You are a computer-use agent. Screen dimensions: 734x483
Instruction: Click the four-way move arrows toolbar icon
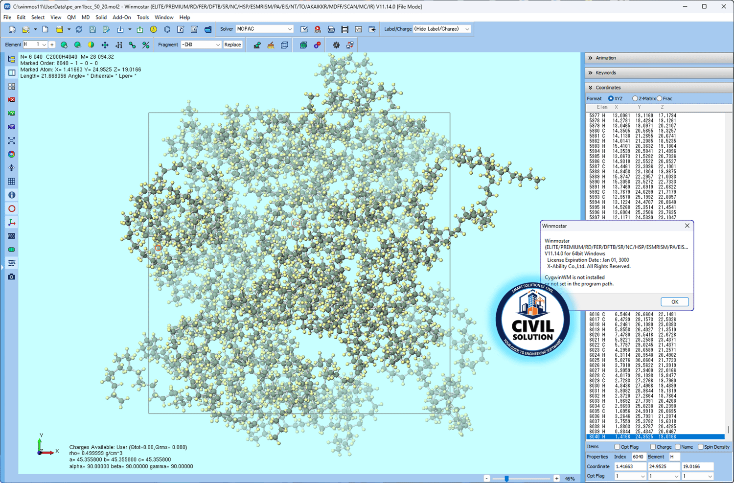click(x=105, y=45)
